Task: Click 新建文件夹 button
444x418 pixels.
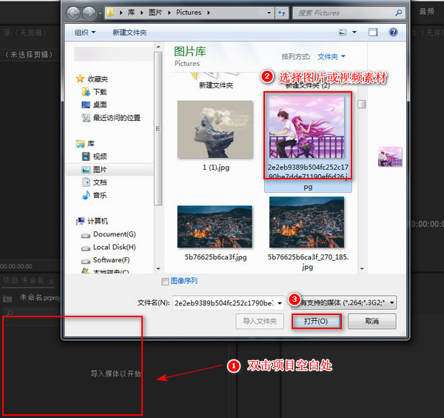Action: [129, 33]
